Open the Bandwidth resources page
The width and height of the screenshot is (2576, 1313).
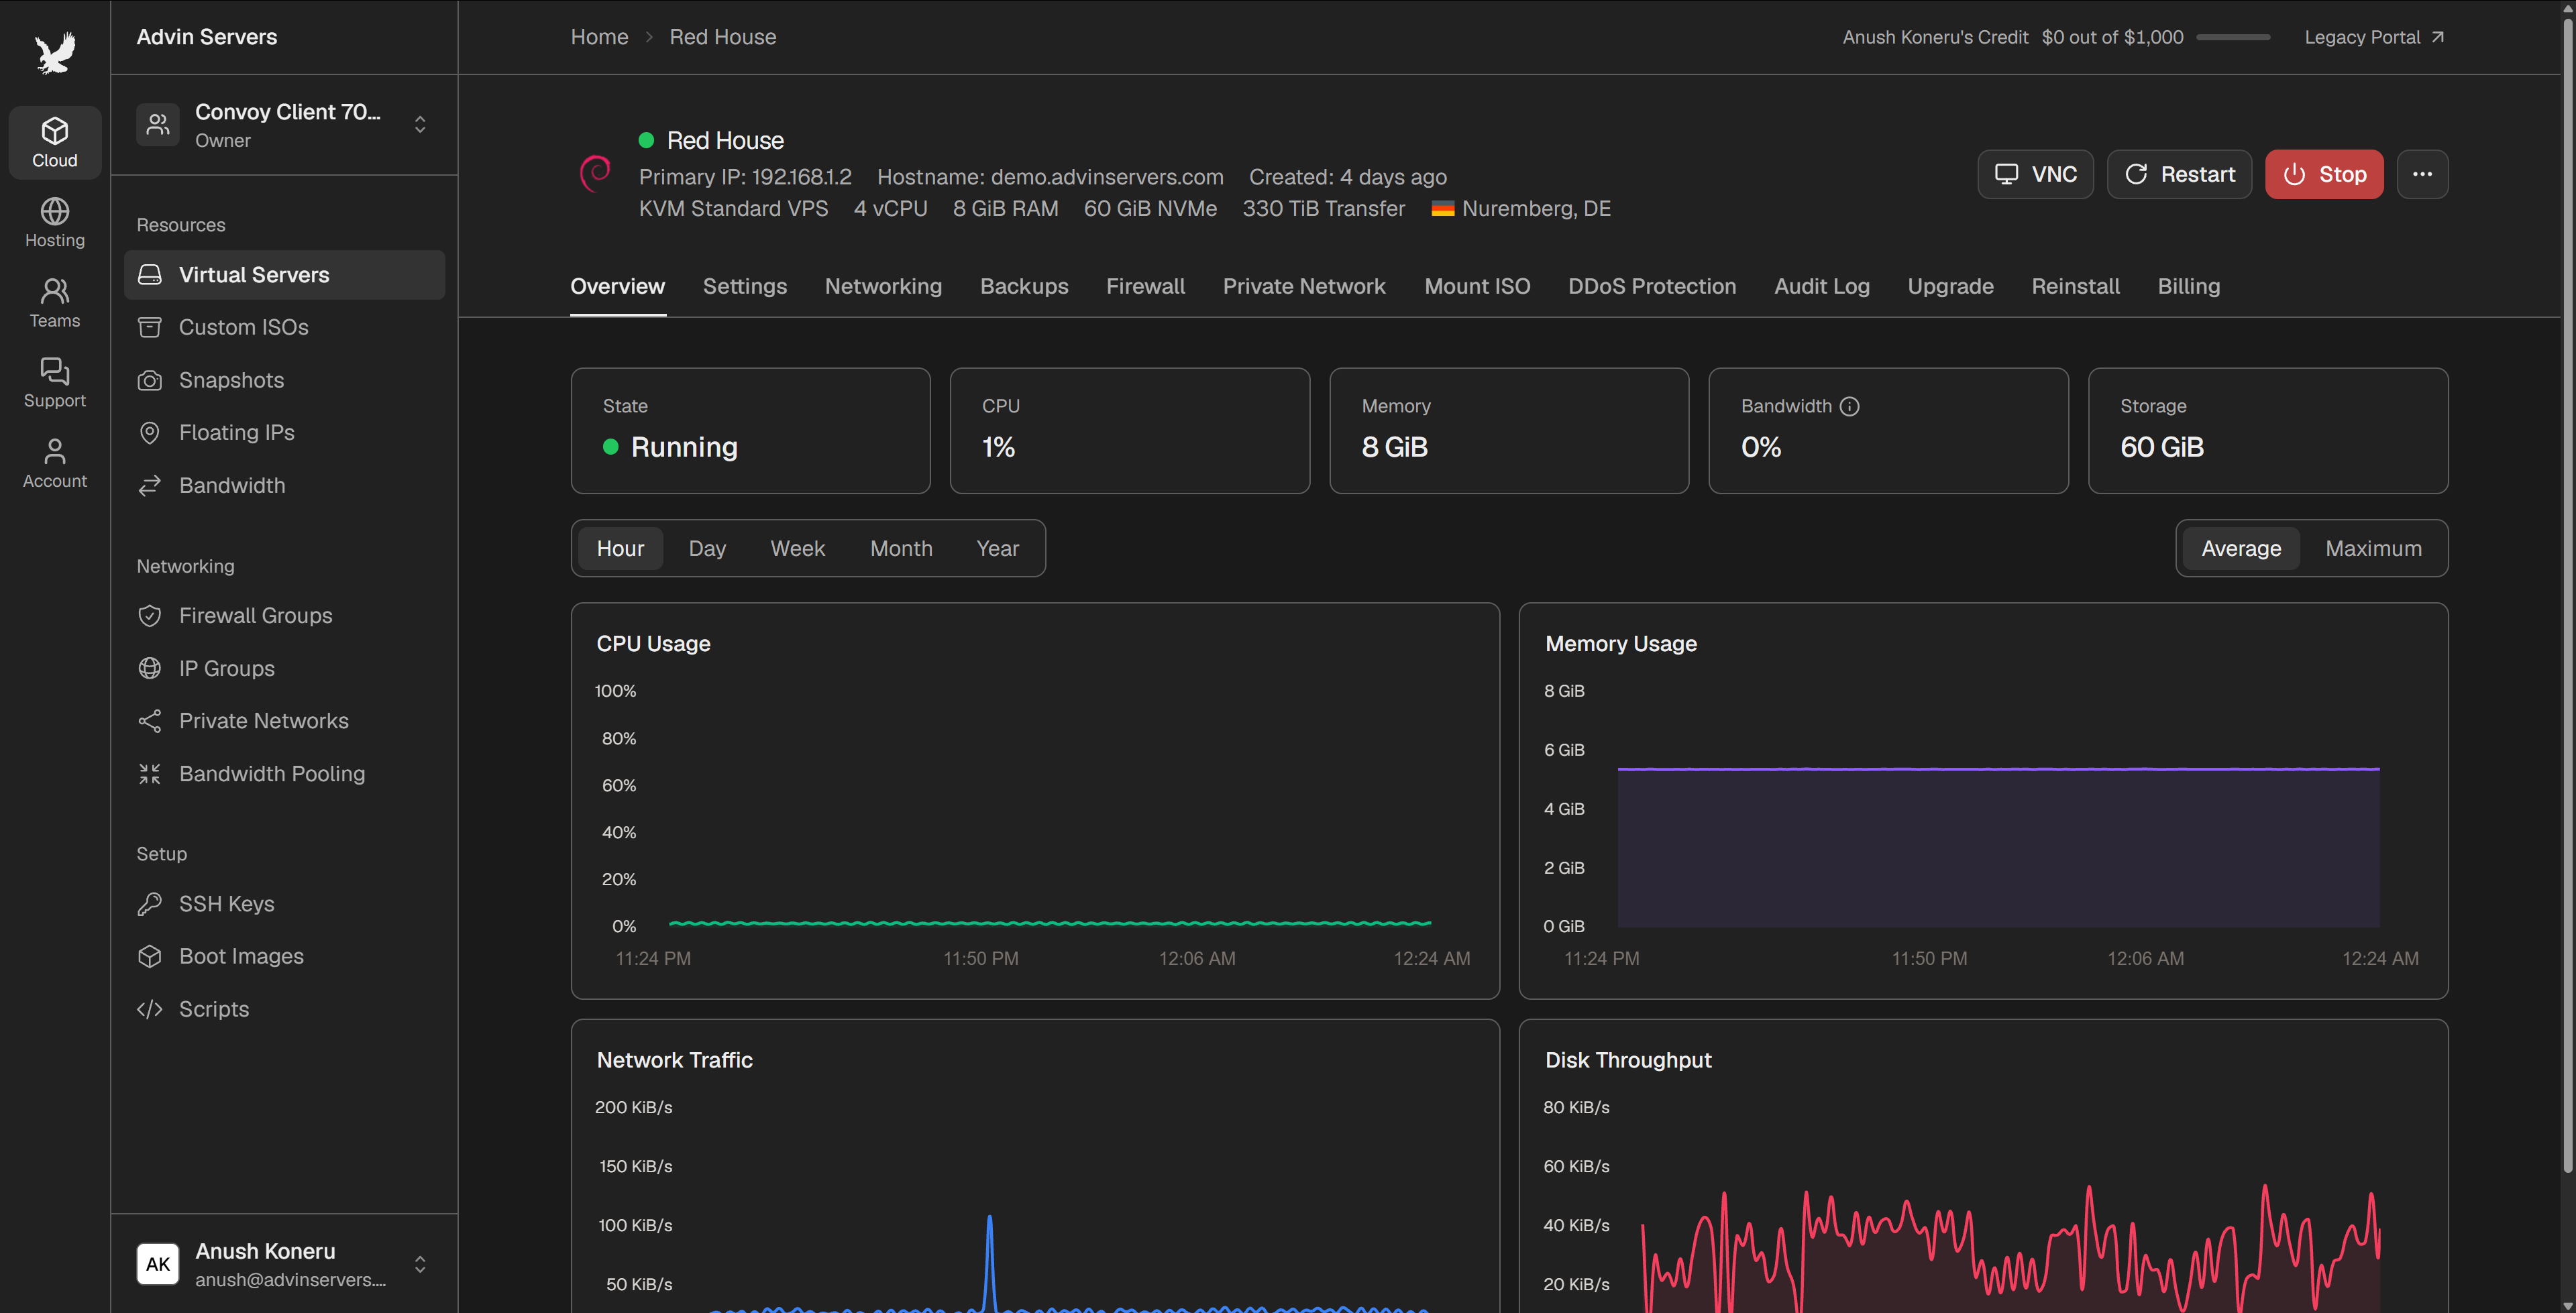click(284, 485)
